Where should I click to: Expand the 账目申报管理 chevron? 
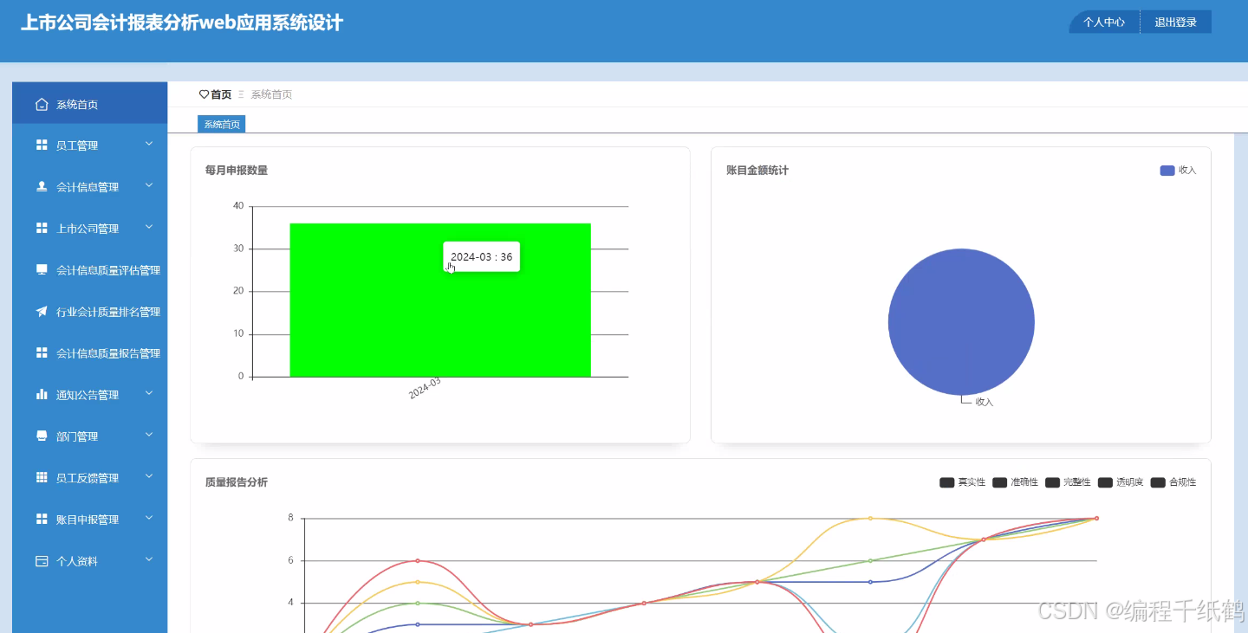[149, 519]
